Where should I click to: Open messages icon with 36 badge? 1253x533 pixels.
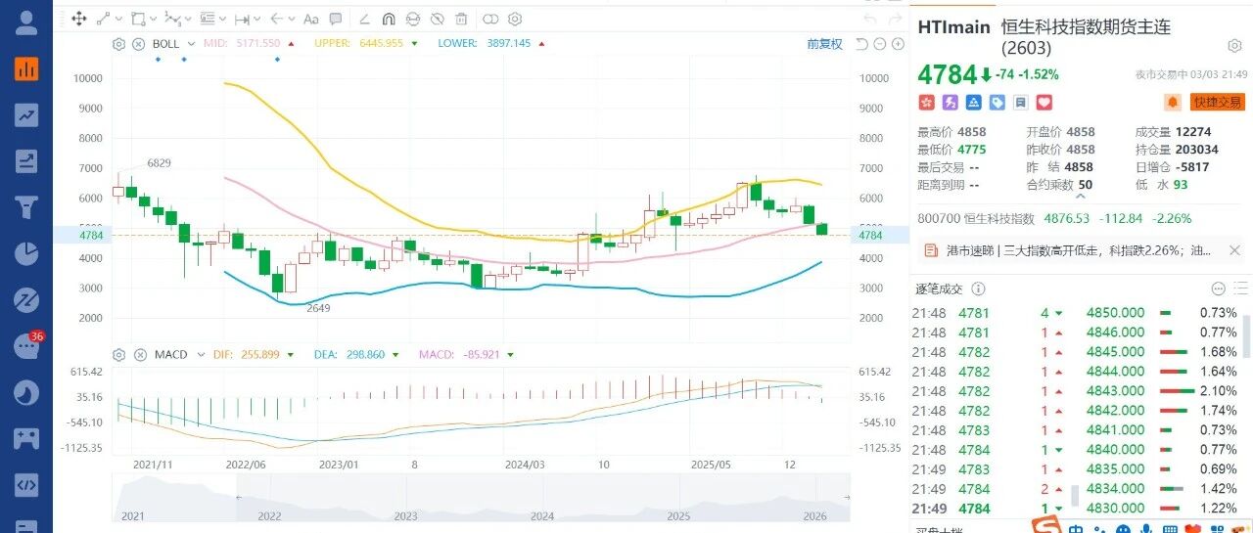click(26, 346)
